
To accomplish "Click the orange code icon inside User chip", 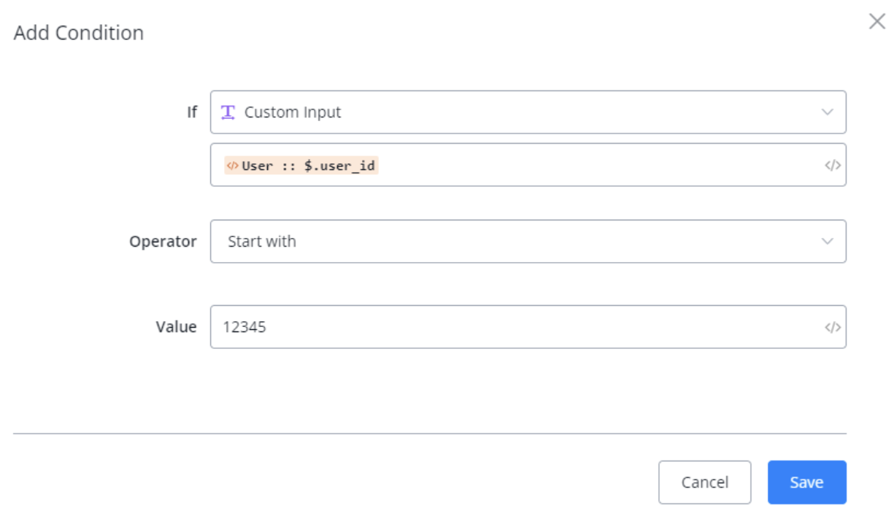I will click(232, 166).
